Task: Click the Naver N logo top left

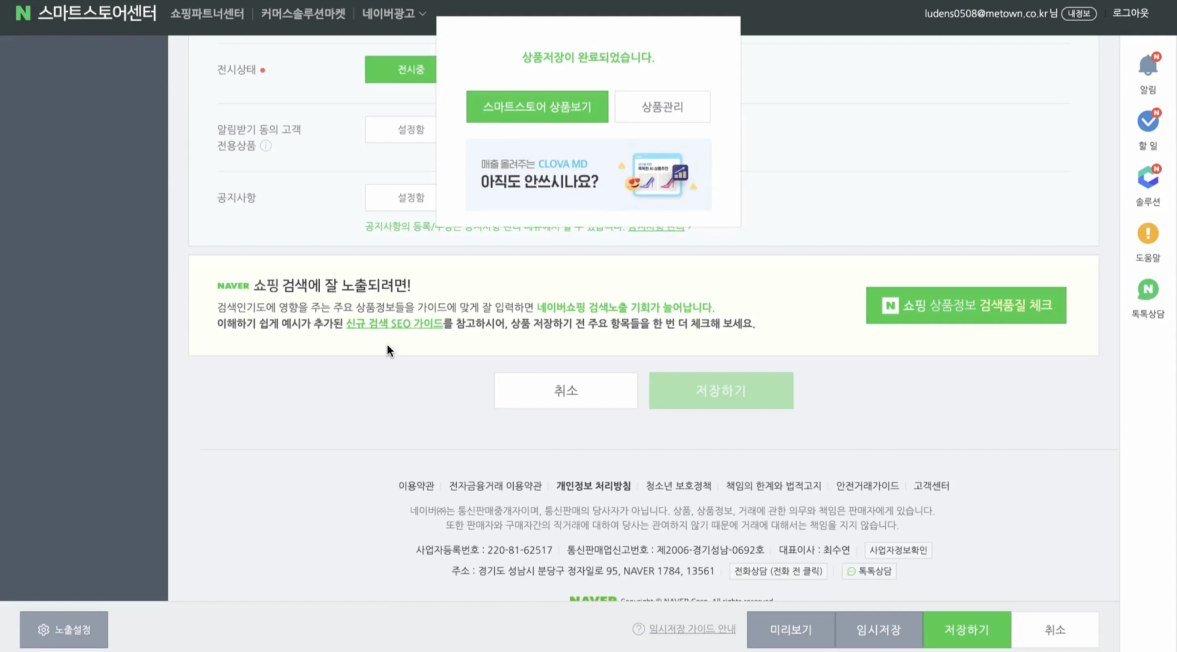Action: 23,12
